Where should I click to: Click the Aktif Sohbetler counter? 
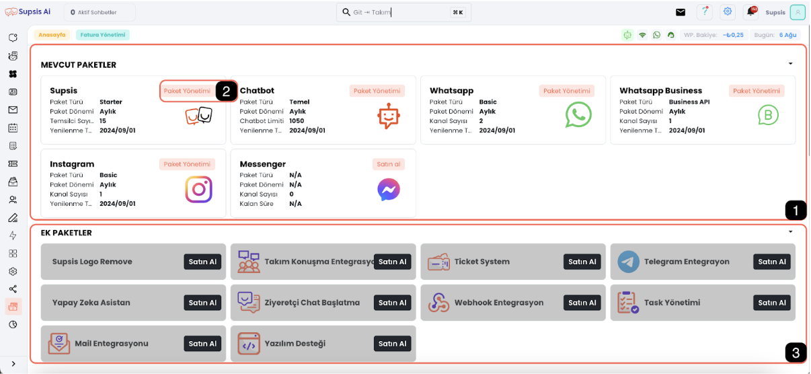(x=100, y=12)
